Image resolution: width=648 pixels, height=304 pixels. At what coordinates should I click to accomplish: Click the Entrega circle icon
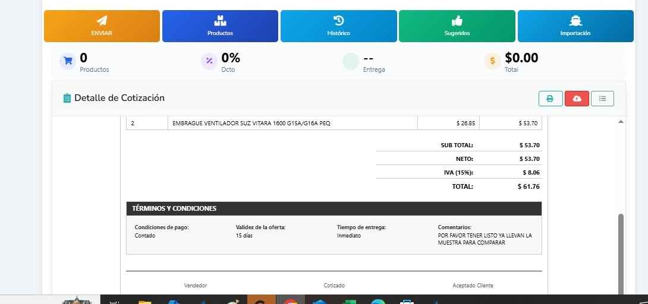coord(351,61)
